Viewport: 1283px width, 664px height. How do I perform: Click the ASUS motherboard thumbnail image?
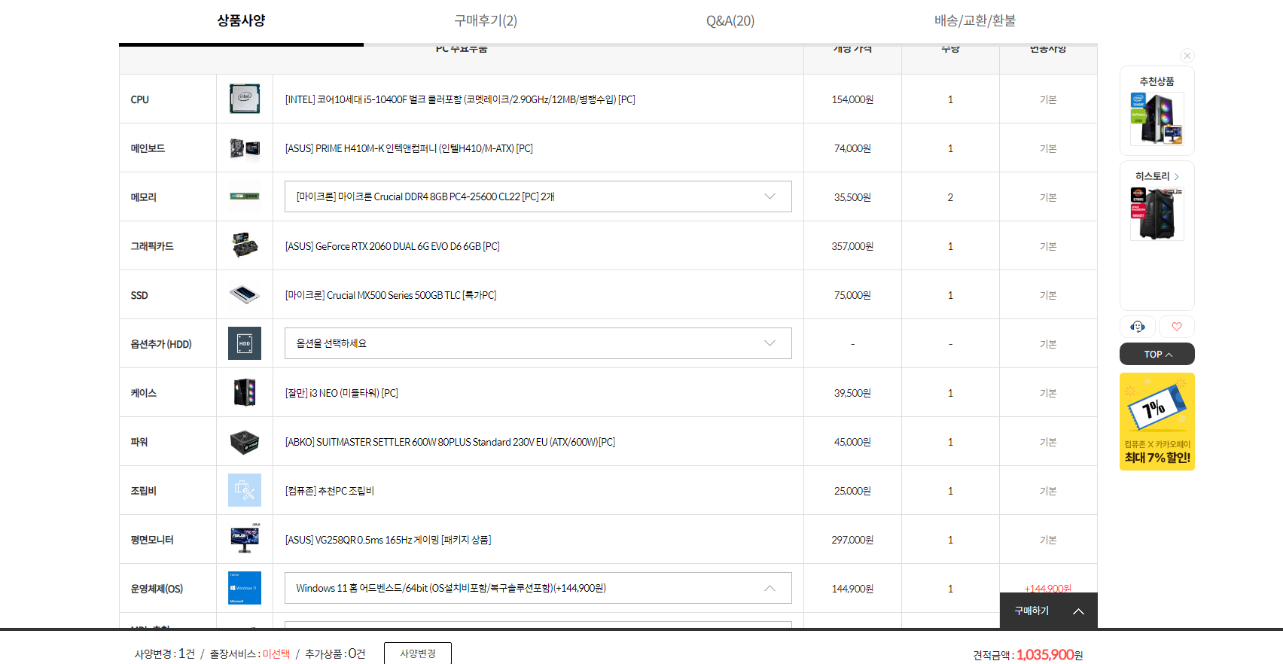245,148
